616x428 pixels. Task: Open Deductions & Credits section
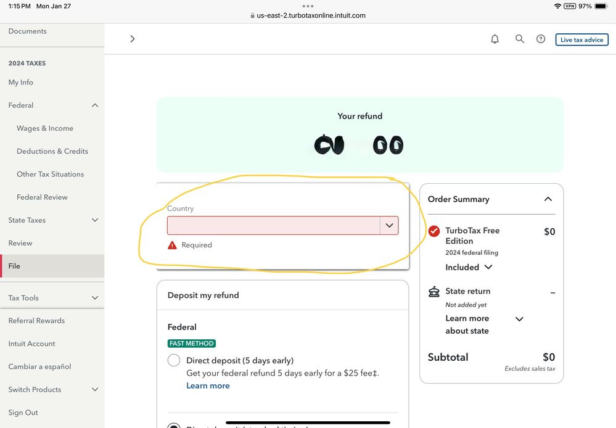(52, 151)
